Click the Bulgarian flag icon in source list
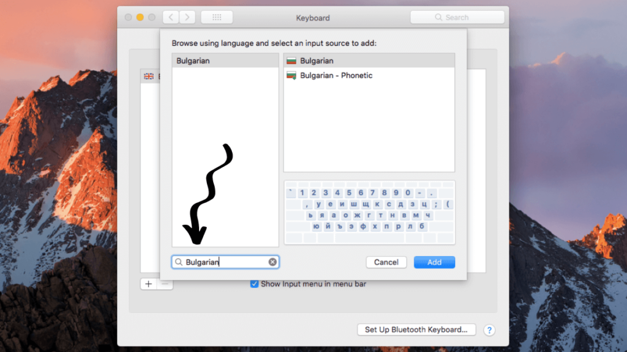627x352 pixels. (x=291, y=61)
